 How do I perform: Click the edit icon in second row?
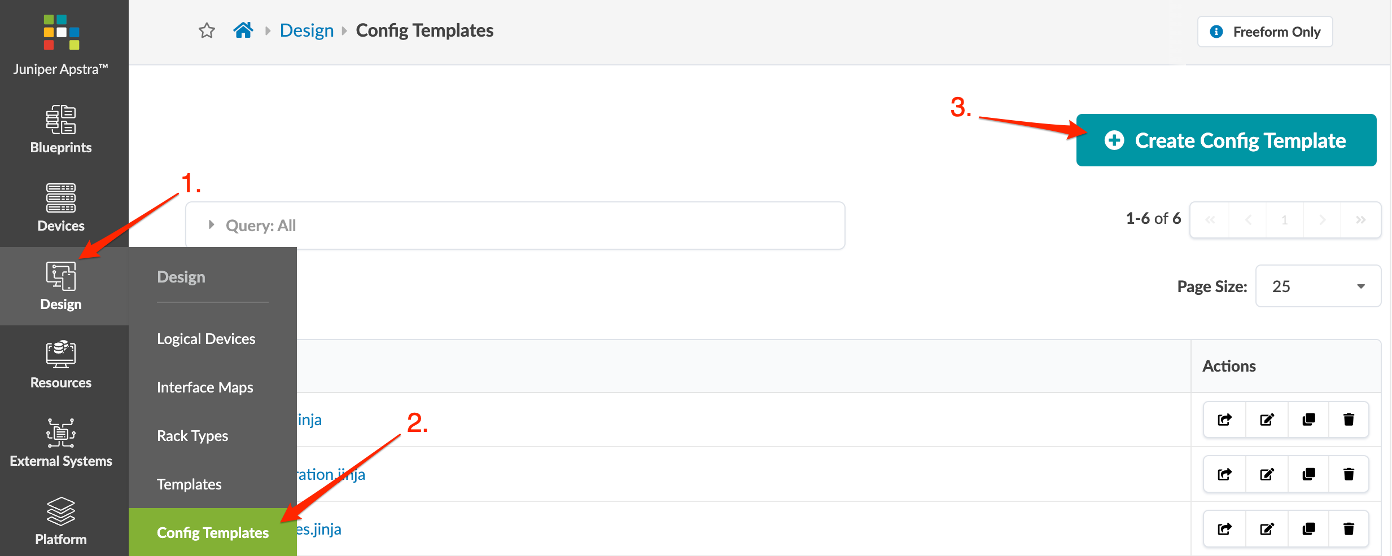pos(1267,474)
